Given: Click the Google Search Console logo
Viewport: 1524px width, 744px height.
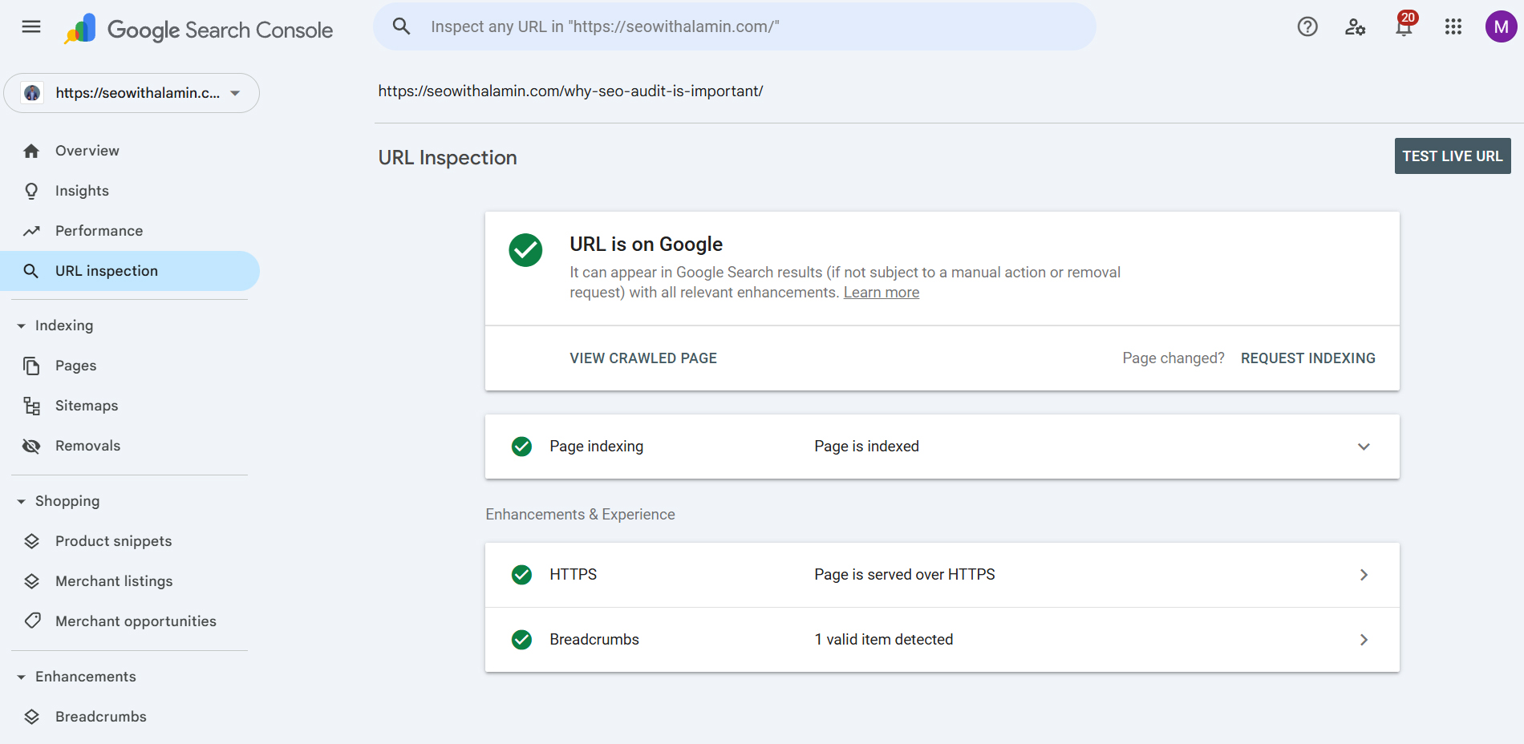Looking at the screenshot, I should coord(199,30).
